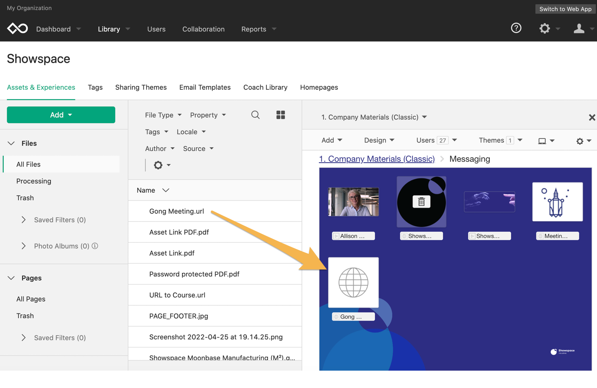Select the Assets & Experiences tab

[41, 87]
